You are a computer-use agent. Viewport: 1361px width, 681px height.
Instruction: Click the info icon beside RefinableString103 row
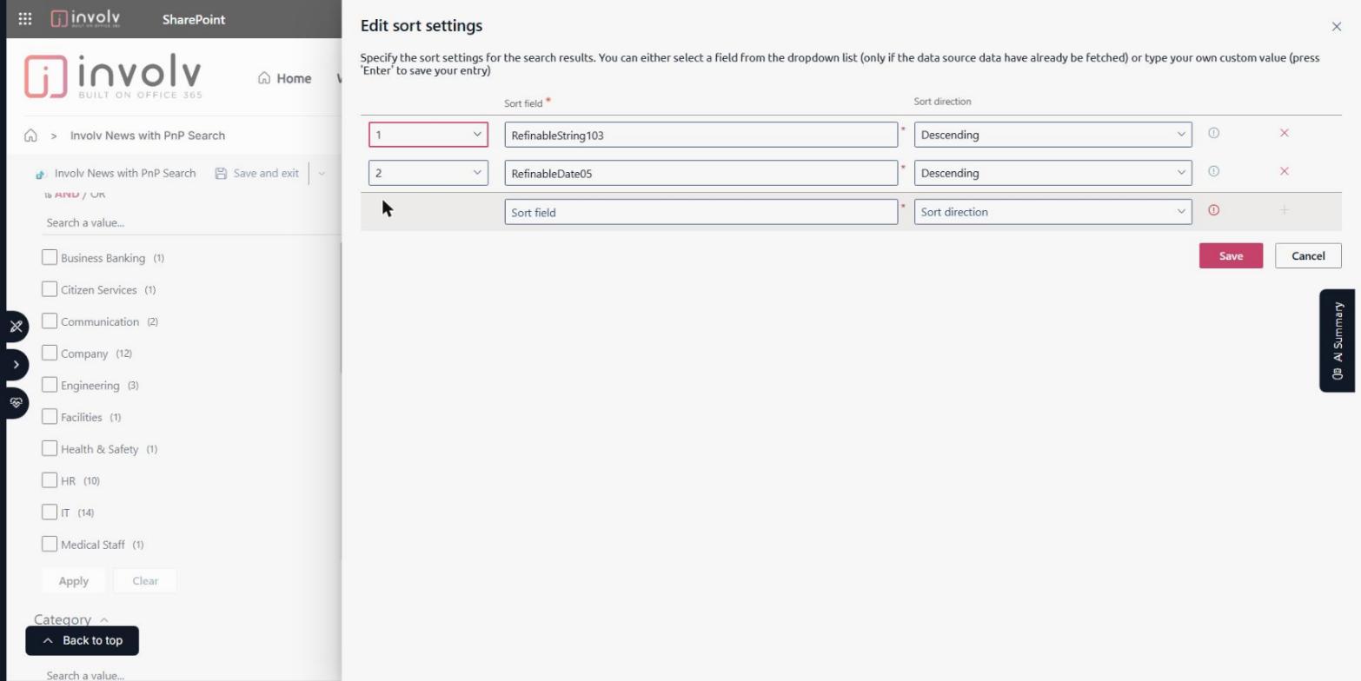tap(1214, 133)
